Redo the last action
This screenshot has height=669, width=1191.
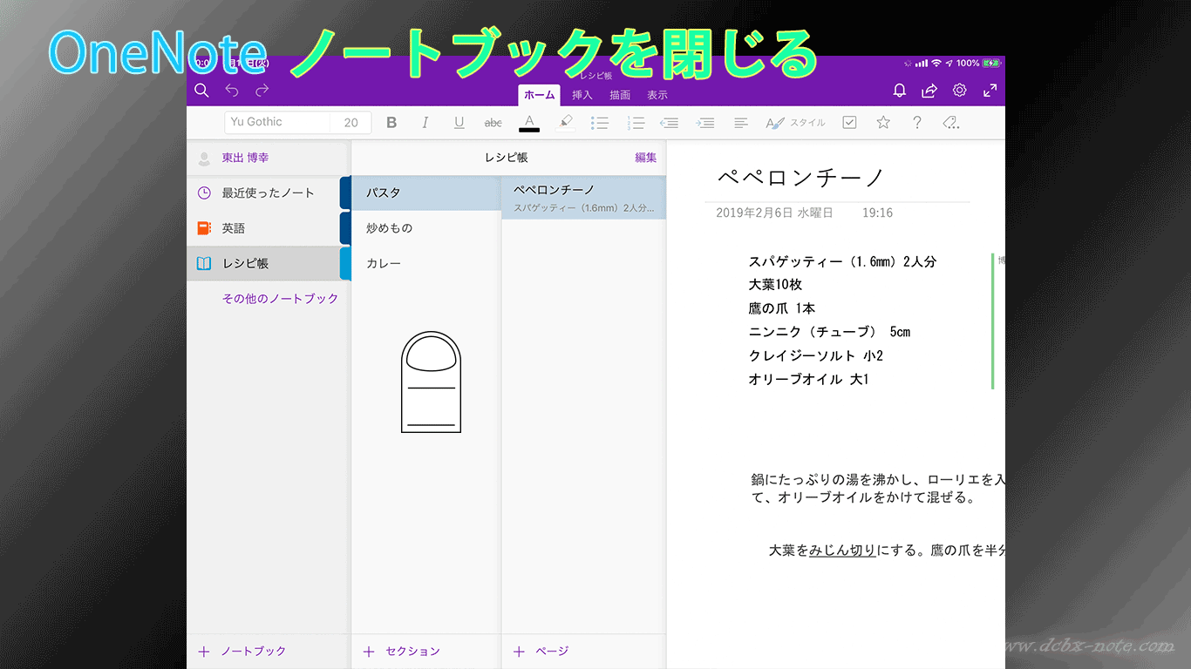click(x=262, y=91)
